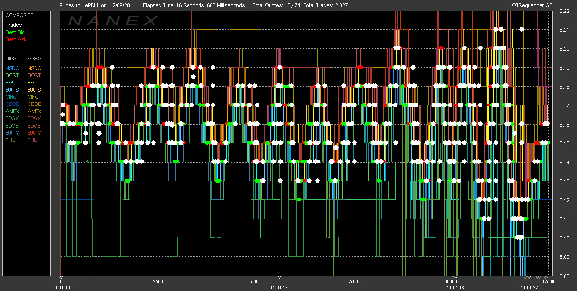The image size is (577, 291).
Task: Select PACF under the BIDS column
Action: (12, 82)
